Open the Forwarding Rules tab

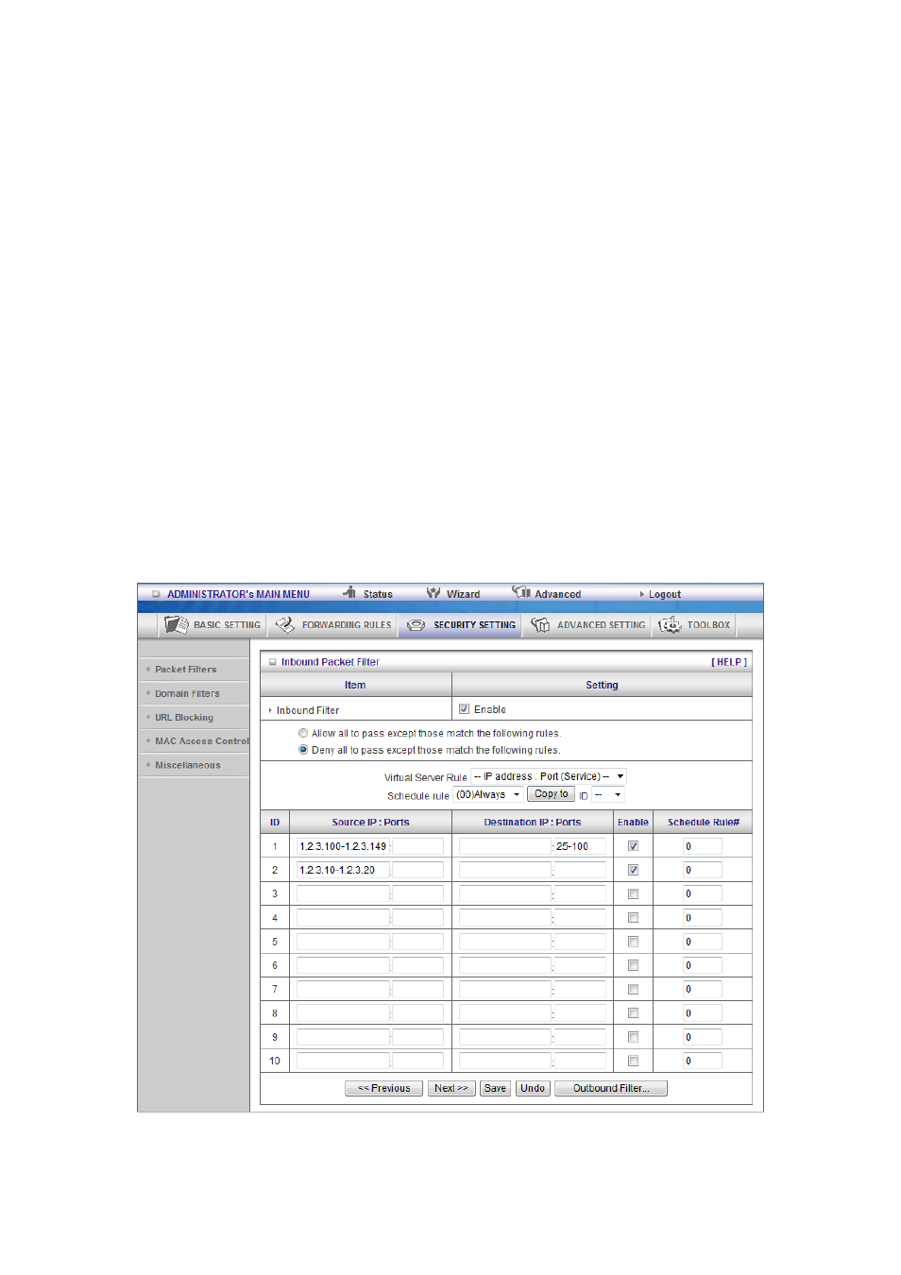pos(332,625)
